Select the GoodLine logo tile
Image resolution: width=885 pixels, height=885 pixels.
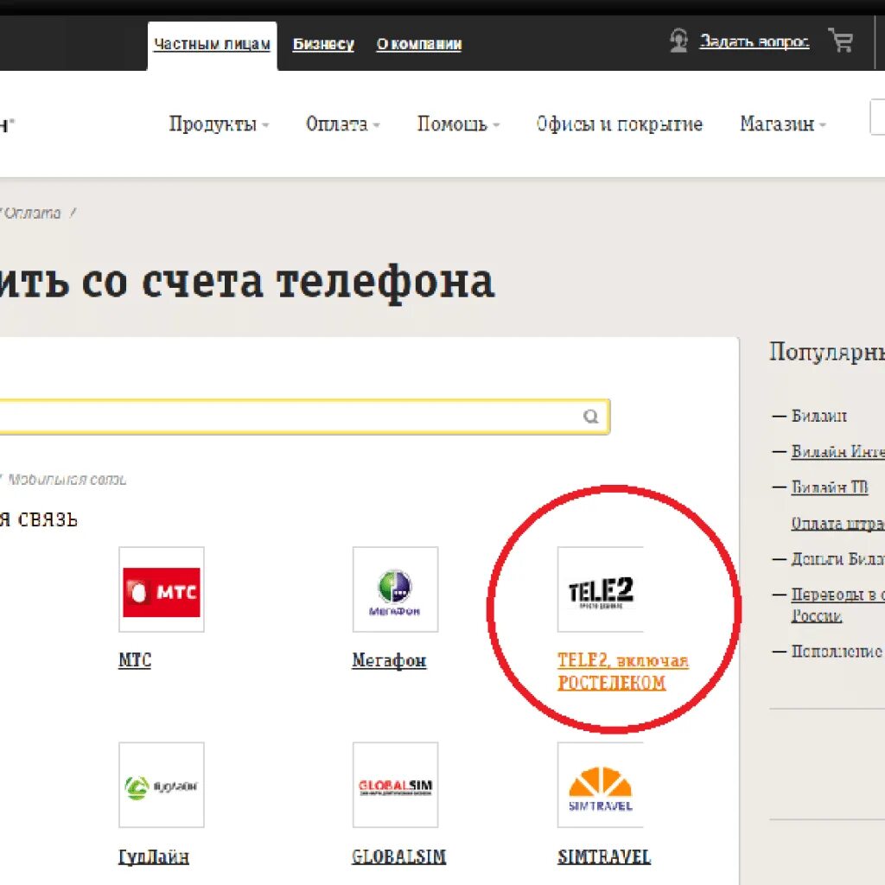pos(162,785)
